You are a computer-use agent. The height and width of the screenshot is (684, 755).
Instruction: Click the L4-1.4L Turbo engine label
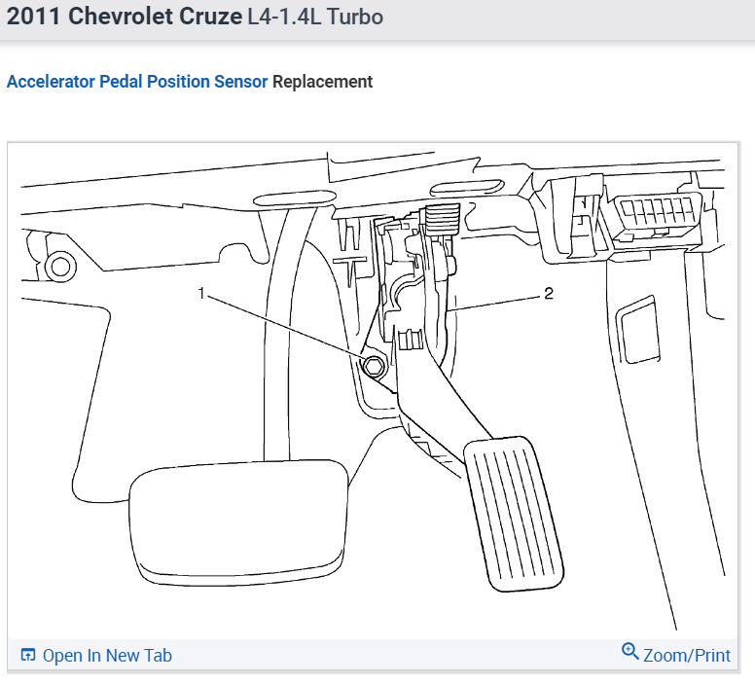click(315, 17)
